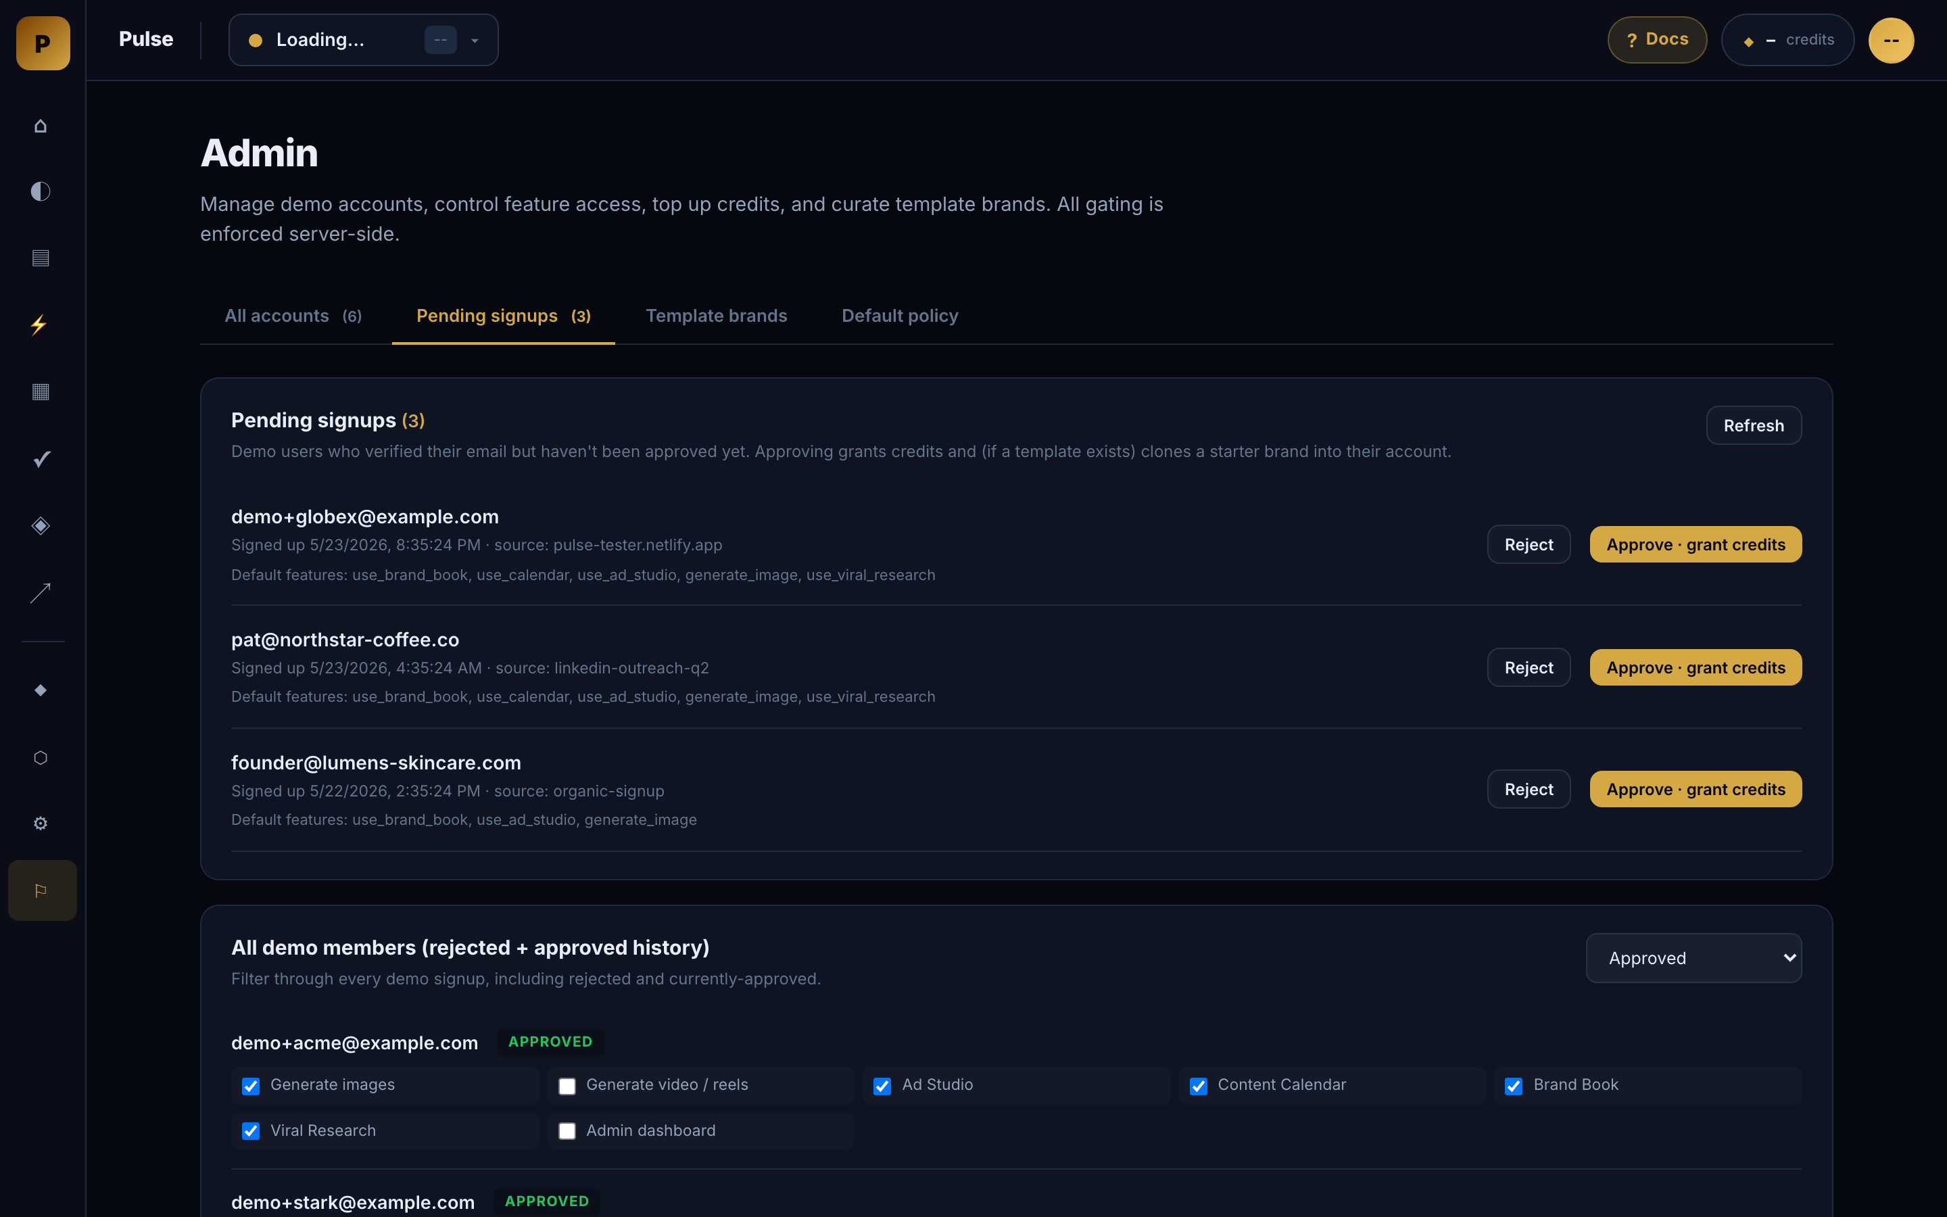
Task: Open the hexagon icon in sidebar
Action: tap(41, 757)
